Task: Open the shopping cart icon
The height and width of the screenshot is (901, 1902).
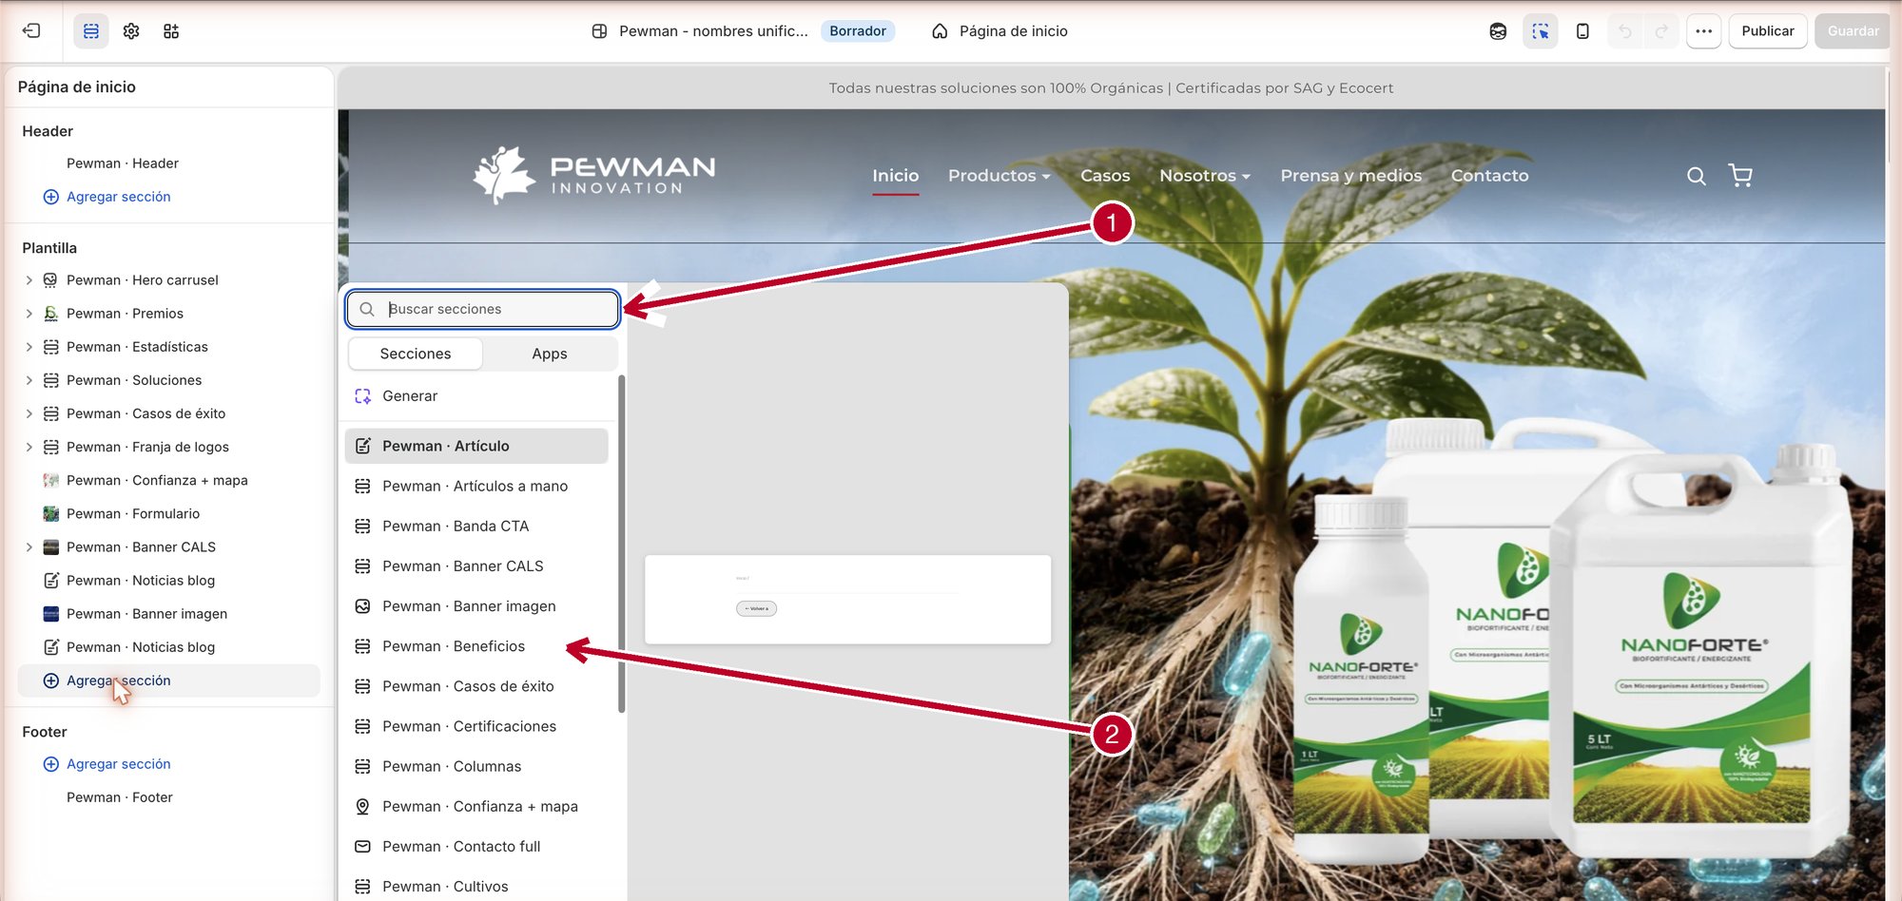Action: coord(1740,176)
